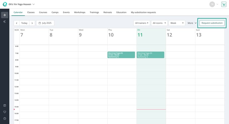The height and width of the screenshot is (124, 229).
Task: Open My substitution requests tab
Action: click(143, 12)
